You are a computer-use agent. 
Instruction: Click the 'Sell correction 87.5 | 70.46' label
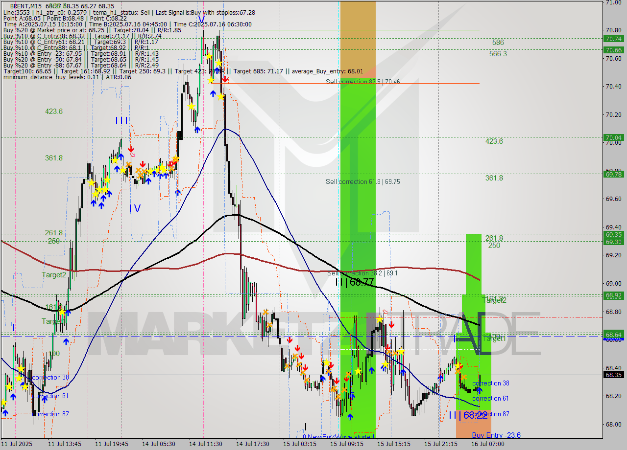pos(362,82)
